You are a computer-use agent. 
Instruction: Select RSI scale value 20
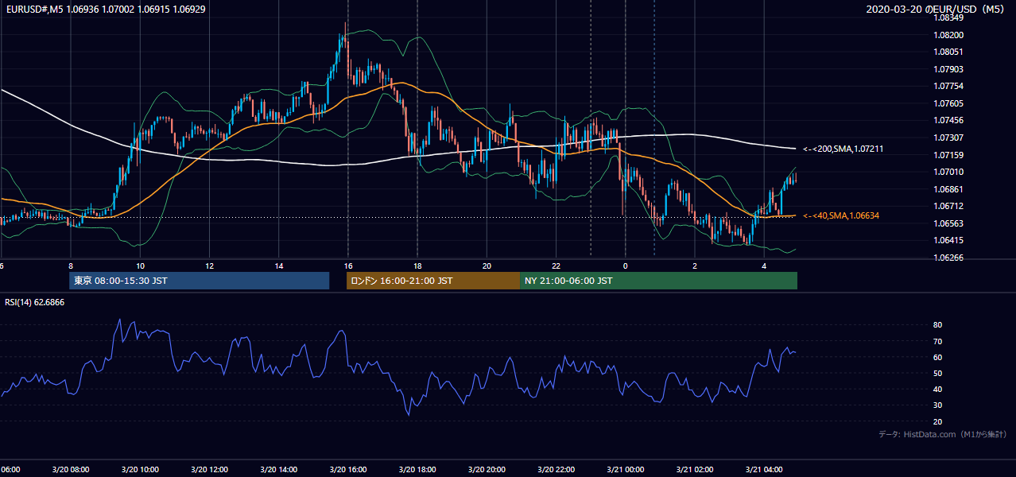[x=937, y=421]
